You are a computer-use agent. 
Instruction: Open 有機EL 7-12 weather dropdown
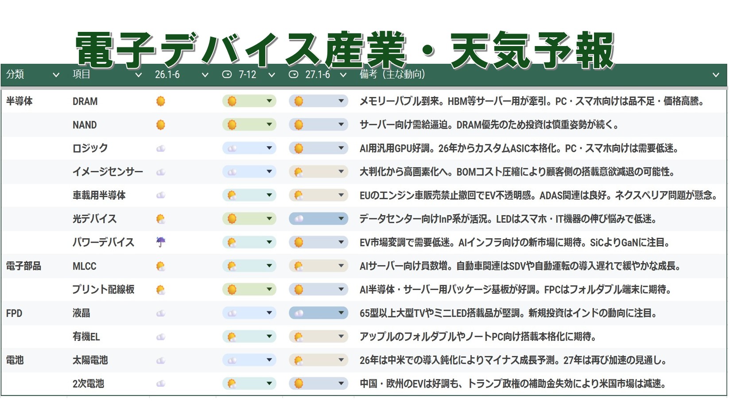[x=249, y=337]
